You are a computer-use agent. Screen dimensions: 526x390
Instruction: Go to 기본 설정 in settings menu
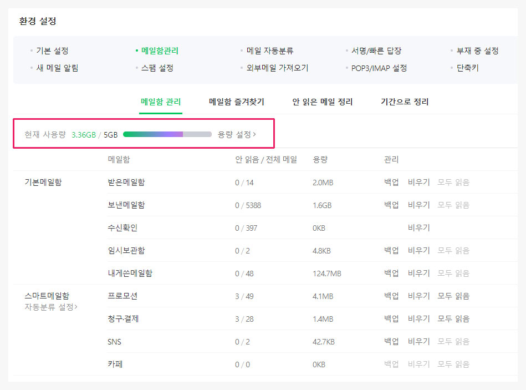tap(52, 51)
